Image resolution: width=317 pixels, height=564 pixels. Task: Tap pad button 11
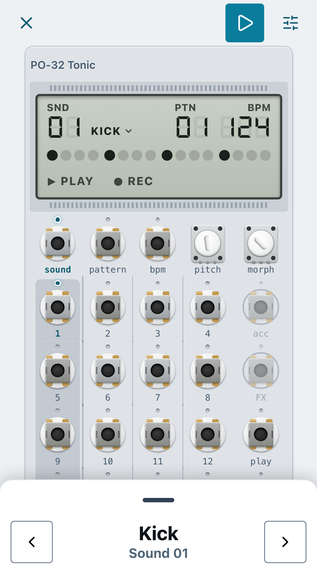tap(158, 434)
